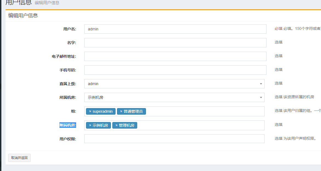Click the 用户权限 multi-select field

coord(174,139)
